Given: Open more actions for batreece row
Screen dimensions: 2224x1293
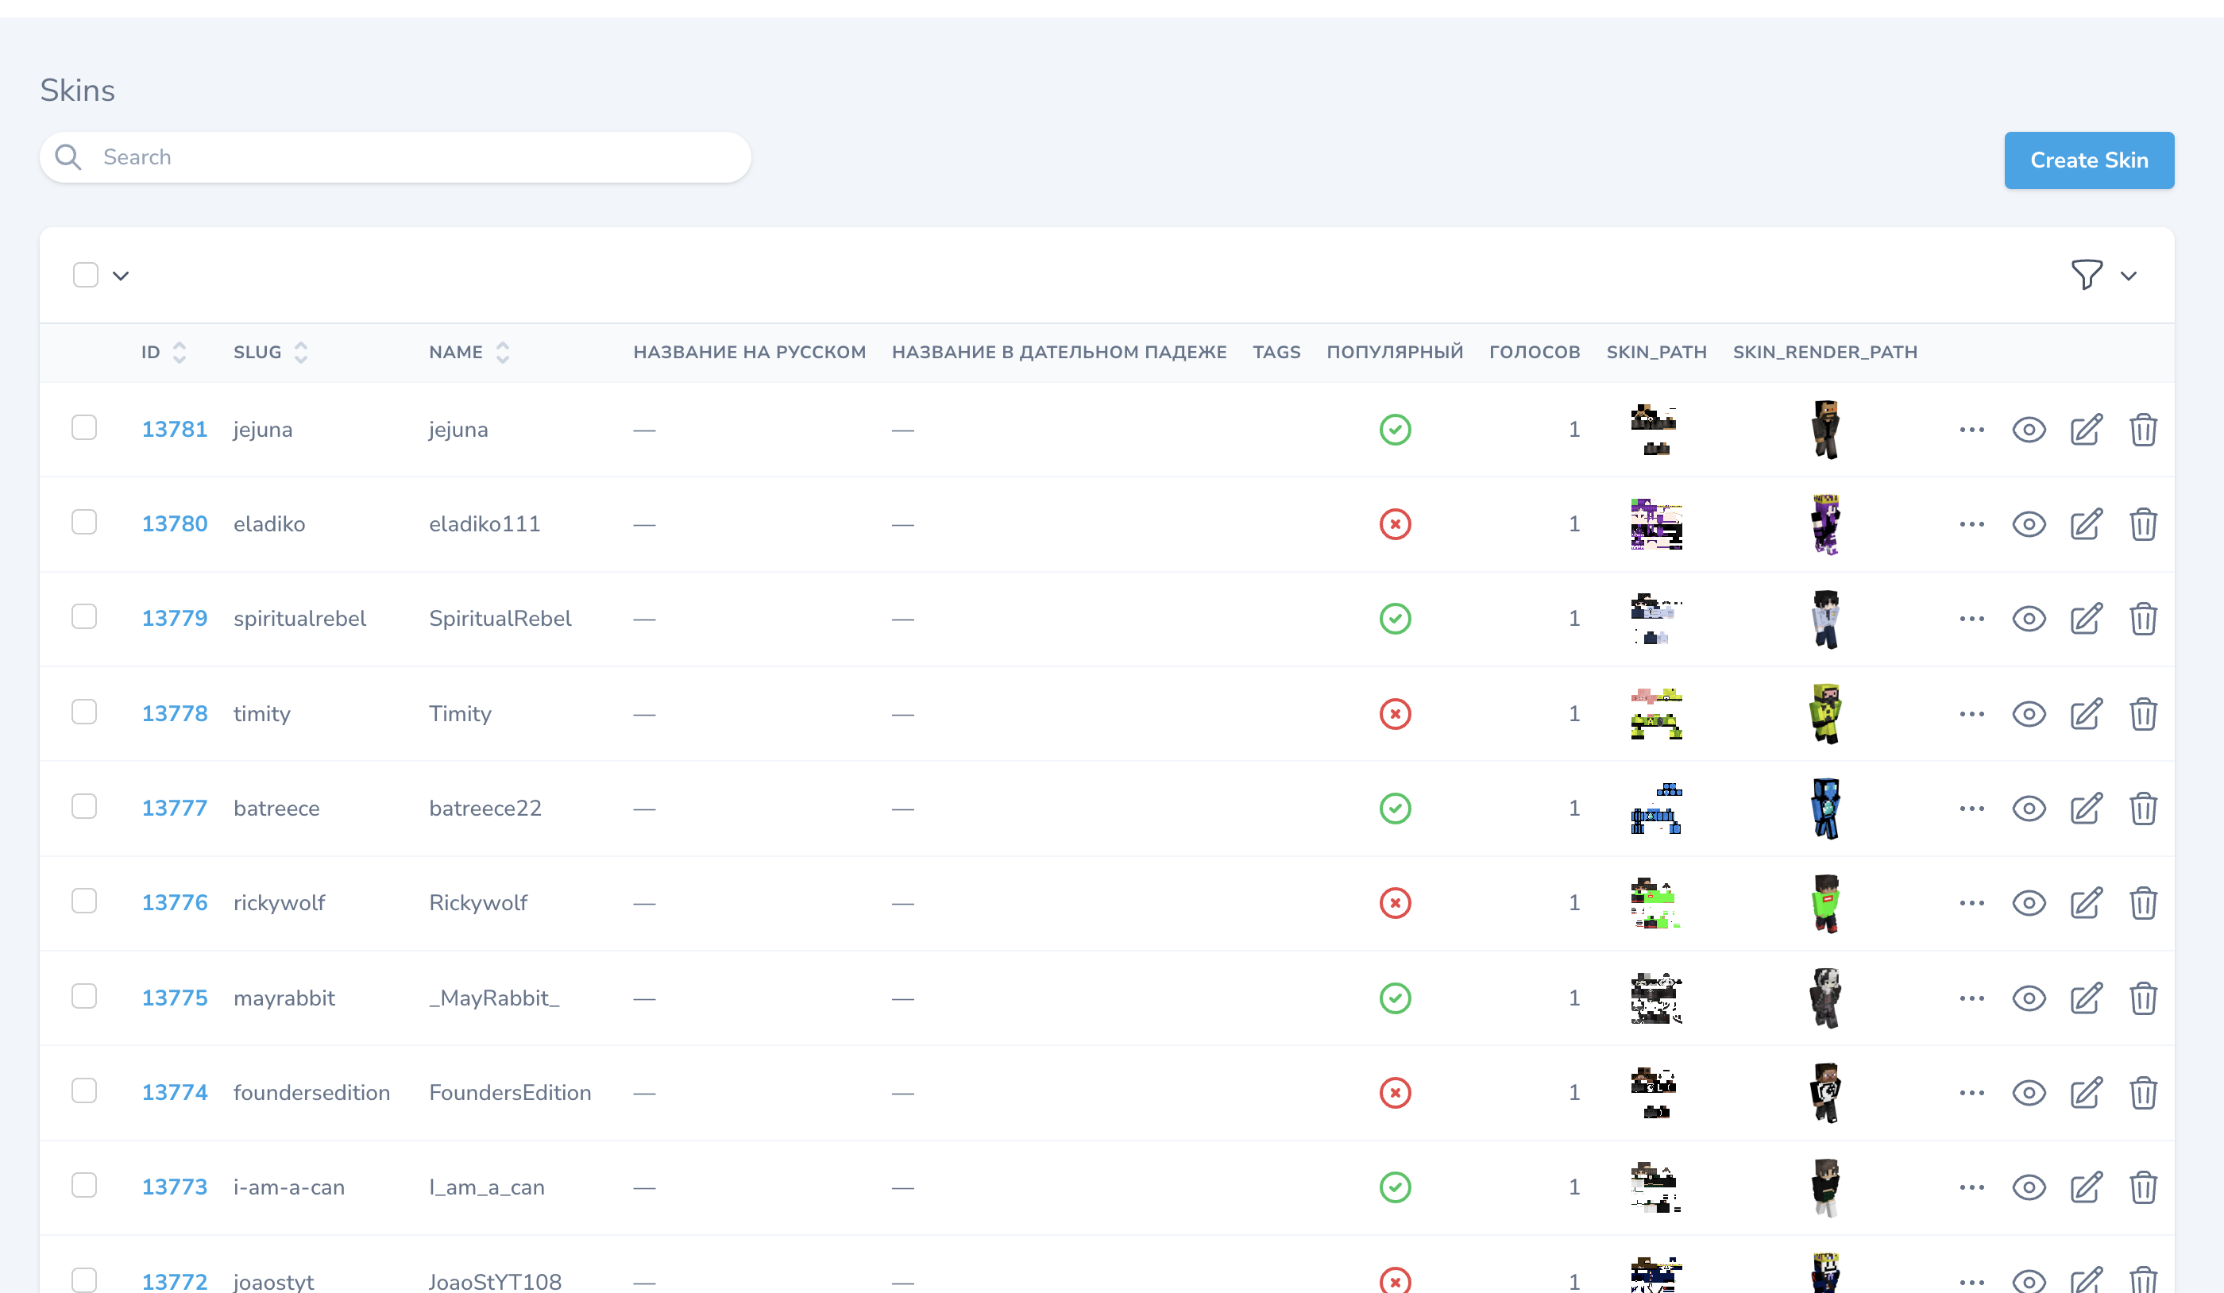Looking at the screenshot, I should (x=1971, y=809).
